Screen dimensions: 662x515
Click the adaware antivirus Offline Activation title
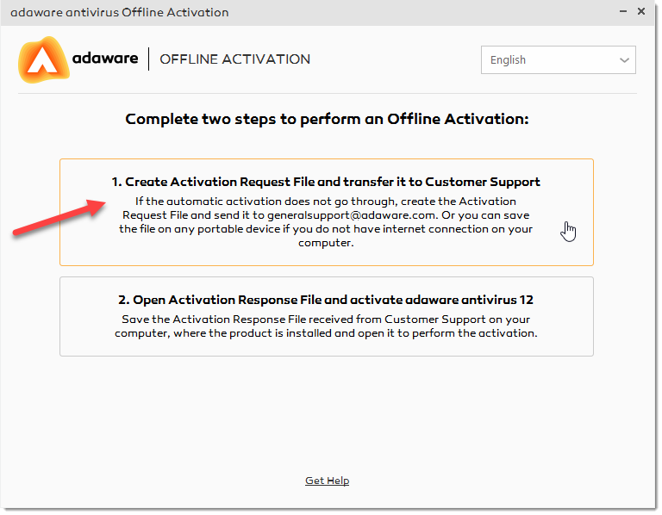[120, 13]
